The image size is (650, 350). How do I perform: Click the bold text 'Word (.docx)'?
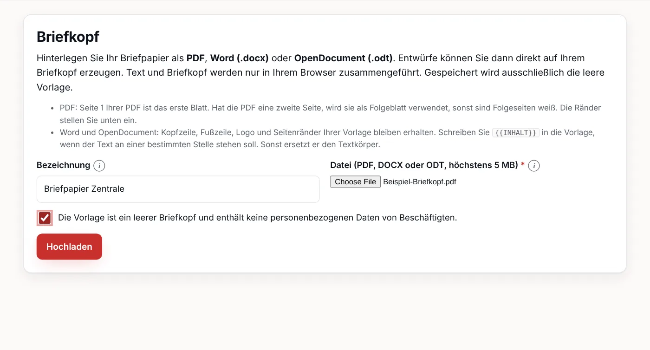[240, 58]
